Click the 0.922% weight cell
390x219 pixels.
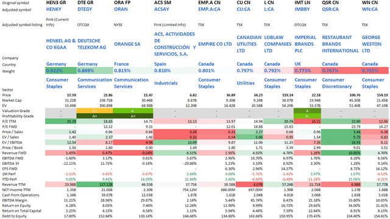click(x=61, y=71)
